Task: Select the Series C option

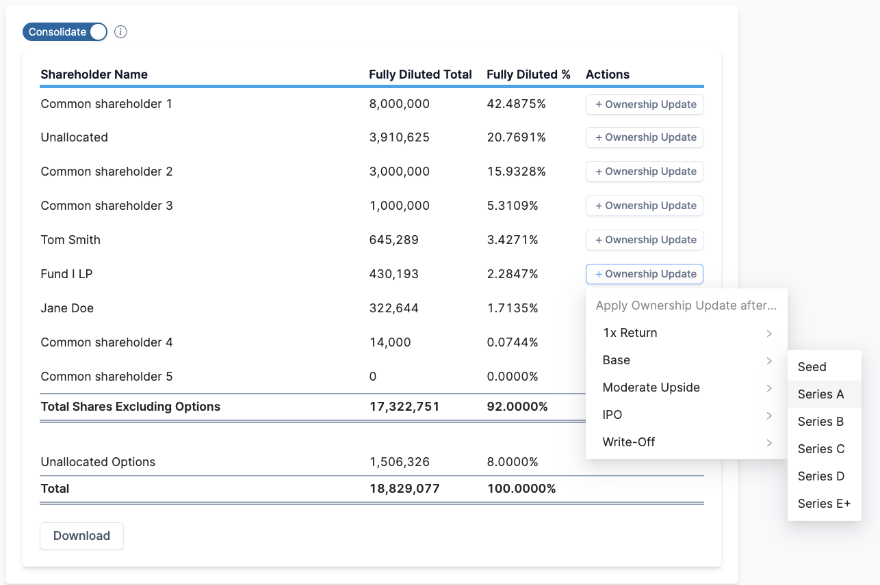Action: click(x=821, y=449)
